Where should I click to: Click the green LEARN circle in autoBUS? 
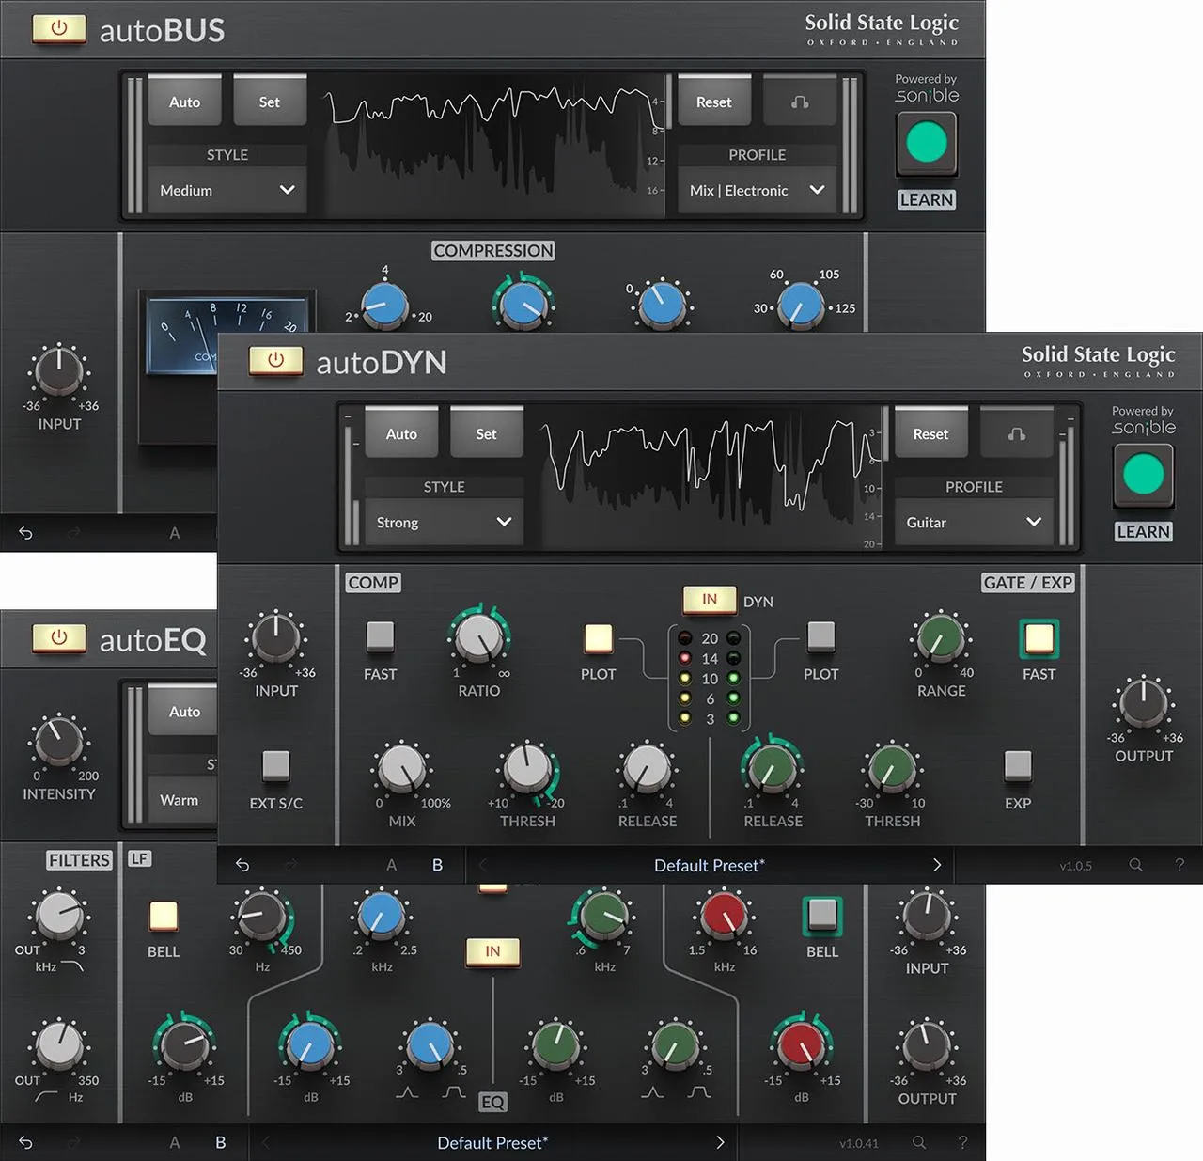(x=927, y=143)
